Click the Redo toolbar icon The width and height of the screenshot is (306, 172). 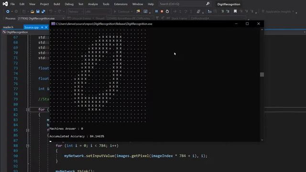[x=59, y=11]
